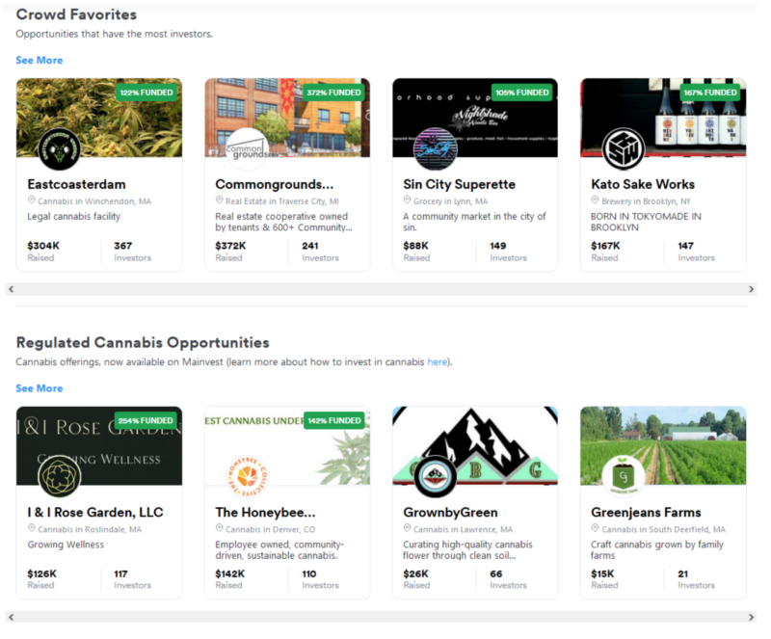771x639 pixels.
Task: Open the Eastcoasterdam cannabis plant image
Action: click(99, 118)
